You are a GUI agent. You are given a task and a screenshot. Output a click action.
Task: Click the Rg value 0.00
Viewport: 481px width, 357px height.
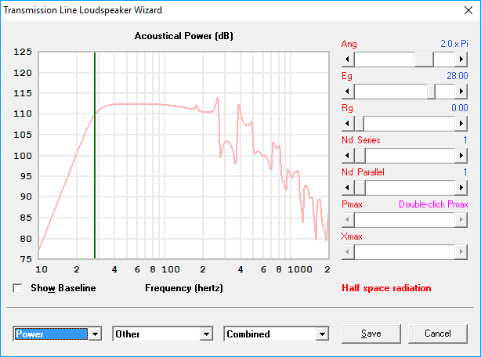(x=460, y=108)
